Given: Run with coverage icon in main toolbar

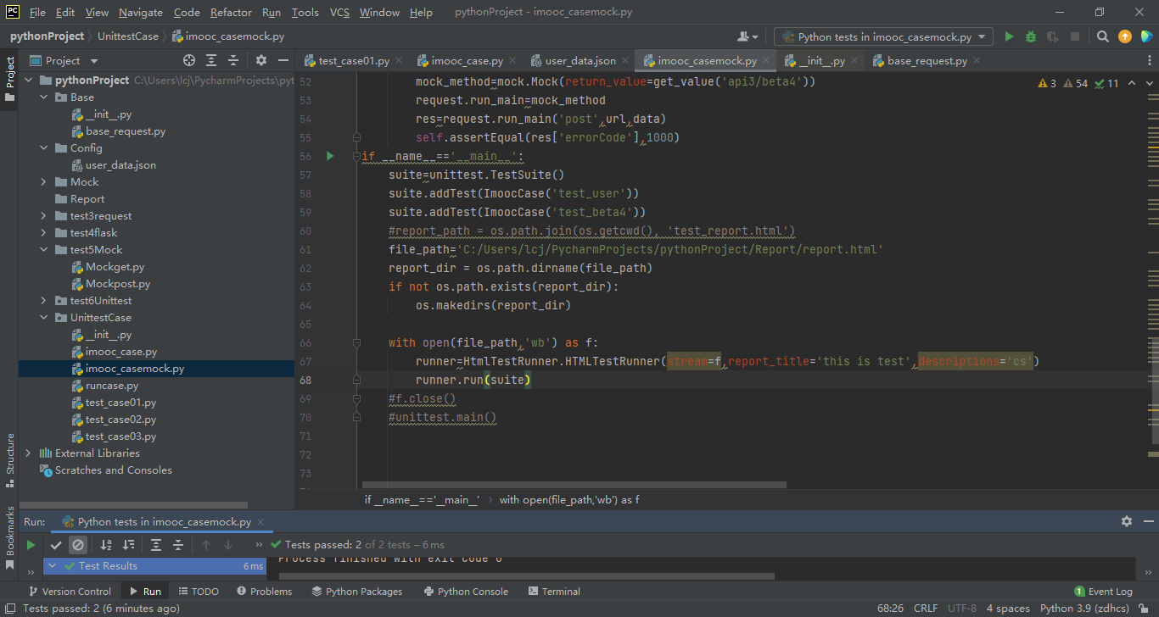Looking at the screenshot, I should coord(1053,36).
